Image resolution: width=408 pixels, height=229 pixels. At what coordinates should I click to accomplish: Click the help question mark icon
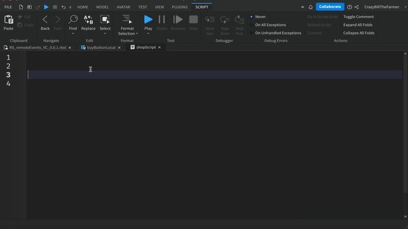coord(349,7)
